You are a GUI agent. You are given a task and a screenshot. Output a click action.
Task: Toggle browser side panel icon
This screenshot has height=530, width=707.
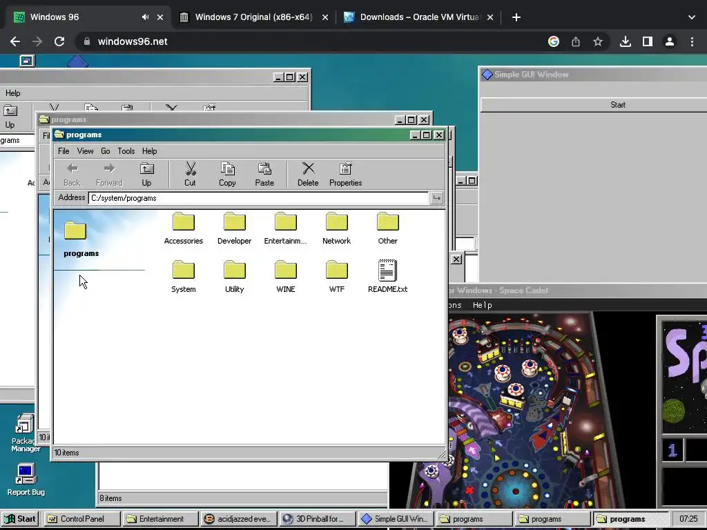648,41
